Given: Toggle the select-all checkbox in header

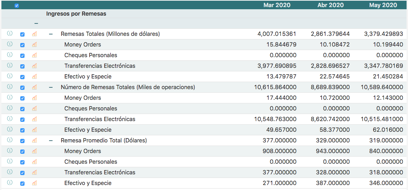Looking at the screenshot, I should (17, 5).
